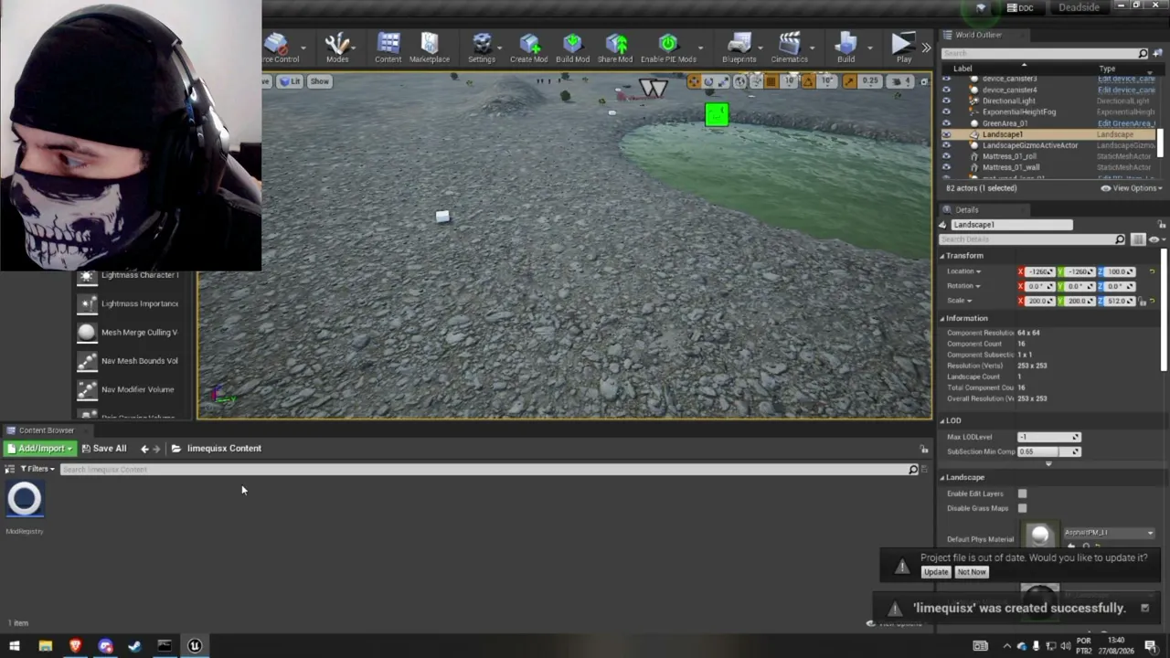
Task: Open editor Settings from the toolbar
Action: point(482,48)
